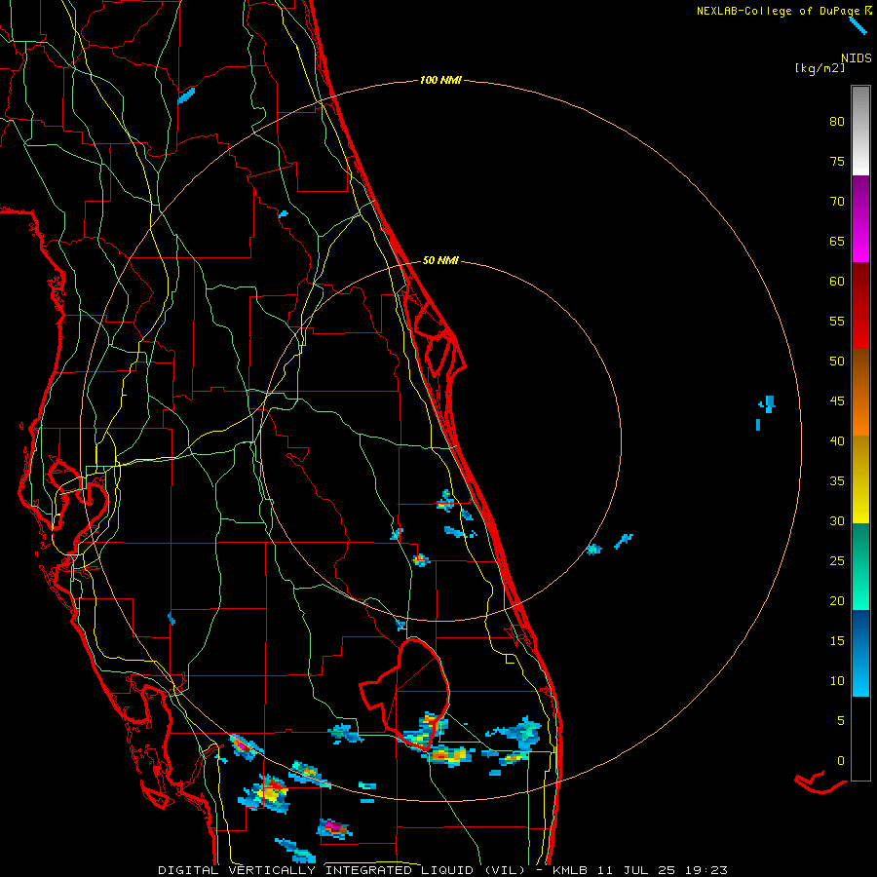Click the scale value 50
This screenshot has height=877, width=877.
(837, 362)
